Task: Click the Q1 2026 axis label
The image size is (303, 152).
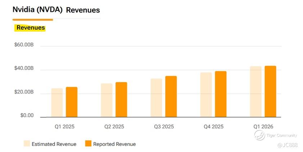Action: point(263,127)
